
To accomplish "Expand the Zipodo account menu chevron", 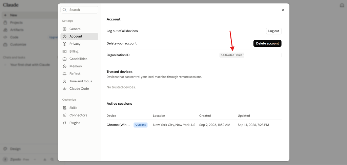I will [x=35, y=160].
